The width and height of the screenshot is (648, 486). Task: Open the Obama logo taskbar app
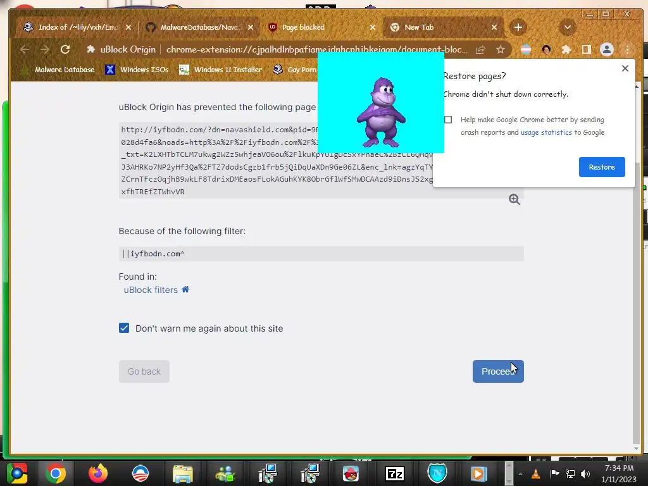[x=140, y=473]
